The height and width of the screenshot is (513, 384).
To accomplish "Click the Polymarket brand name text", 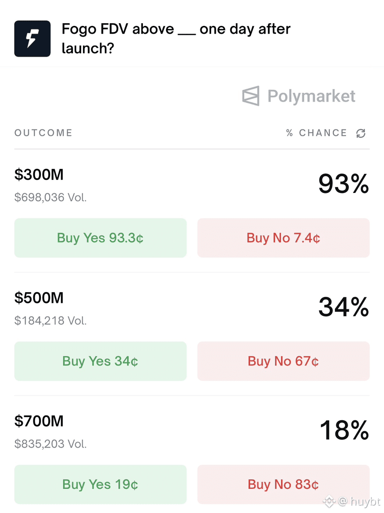I will (312, 96).
